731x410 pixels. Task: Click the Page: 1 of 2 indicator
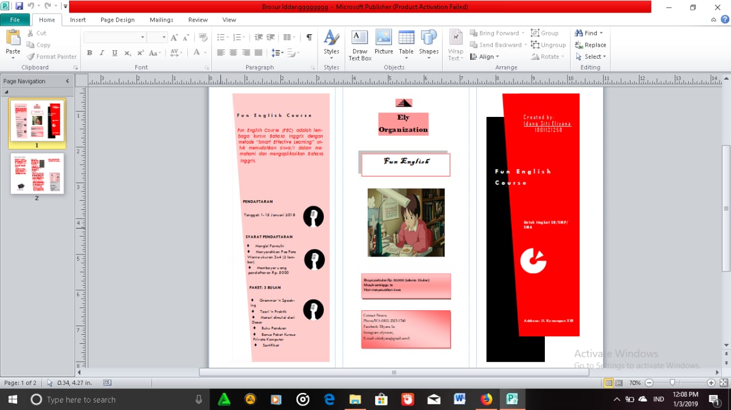coord(21,383)
